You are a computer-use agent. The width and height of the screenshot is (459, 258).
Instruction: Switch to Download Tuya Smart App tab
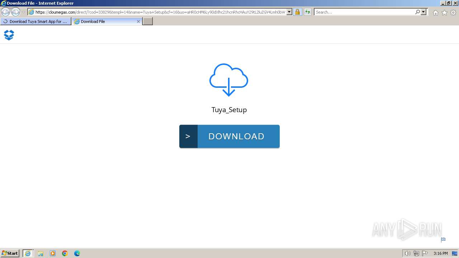[36, 21]
